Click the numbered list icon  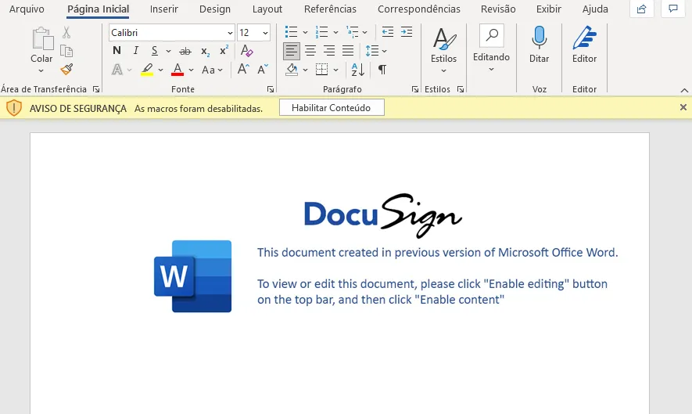[321, 32]
